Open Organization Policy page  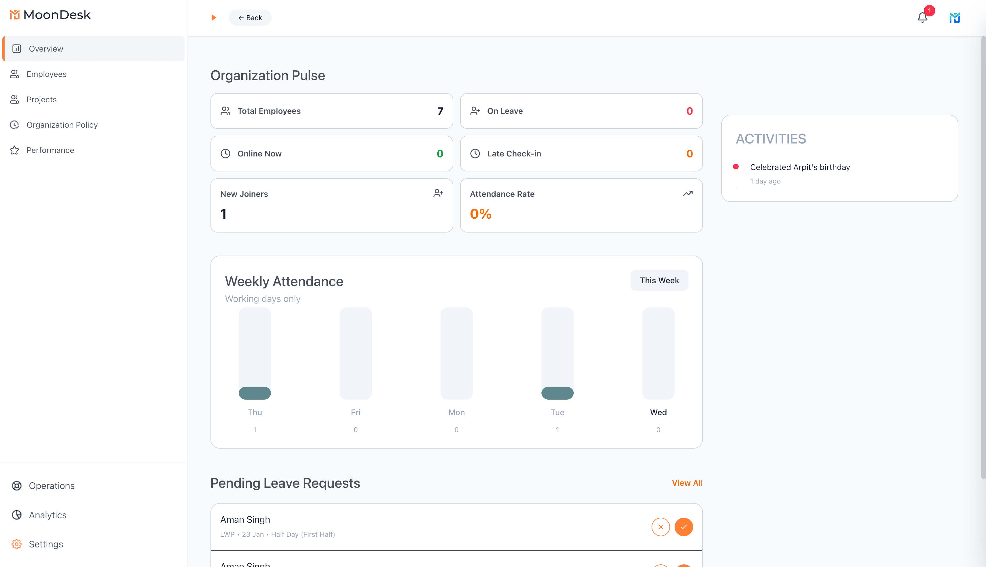tap(93, 125)
